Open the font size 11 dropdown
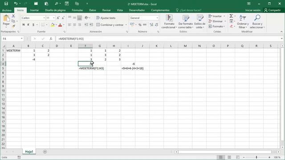The width and height of the screenshot is (285, 160). [53, 18]
